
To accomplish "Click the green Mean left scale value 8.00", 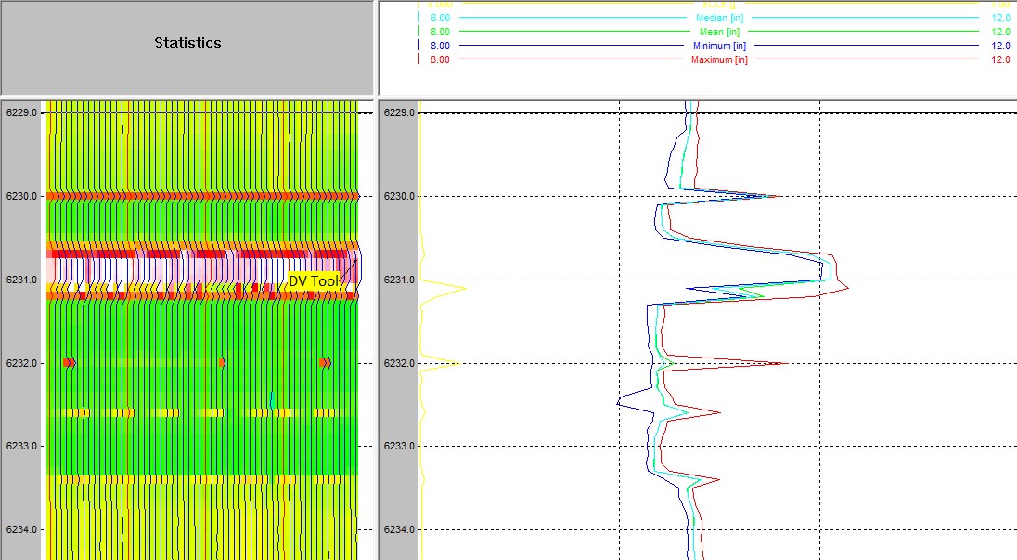I will click(x=440, y=32).
